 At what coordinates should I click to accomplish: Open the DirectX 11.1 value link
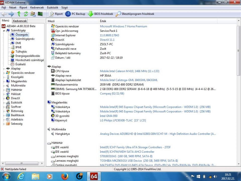coord(107,40)
